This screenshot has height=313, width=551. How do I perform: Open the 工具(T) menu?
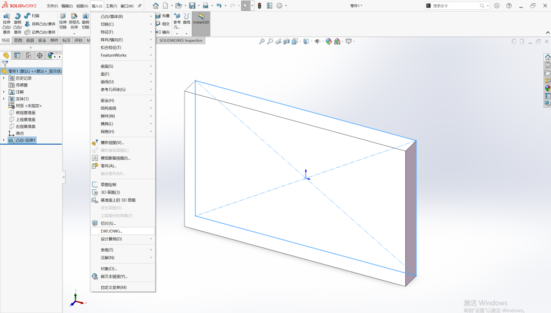tap(111, 6)
